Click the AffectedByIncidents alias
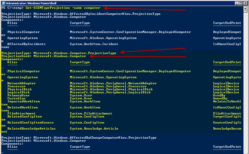 [26, 44]
